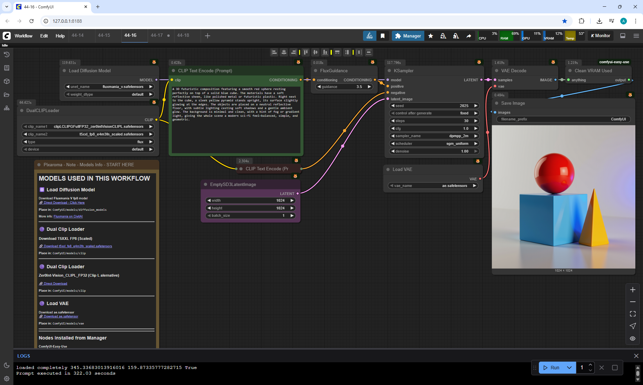Open the Run button dropdown arrow
Screen dimensions: 643x385
pos(569,368)
